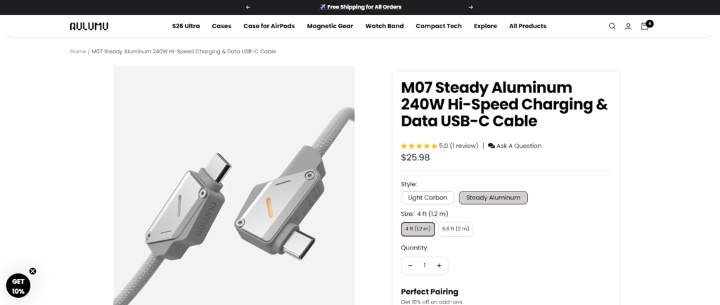Viewport: 720px width, 305px height.
Task: Select the Steady Aluminum style option
Action: (x=493, y=197)
